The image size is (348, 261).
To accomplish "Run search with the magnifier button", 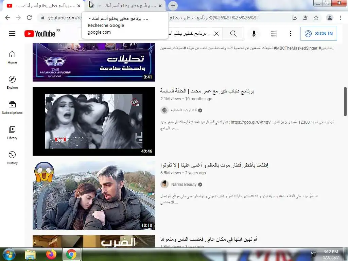I will tap(233, 34).
